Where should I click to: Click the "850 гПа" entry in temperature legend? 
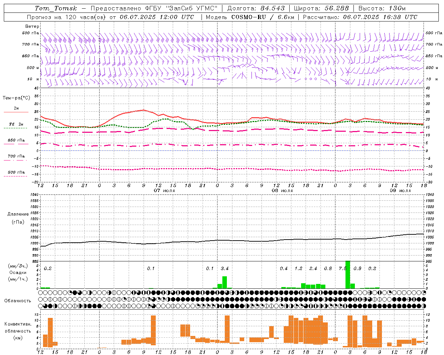tap(16, 140)
